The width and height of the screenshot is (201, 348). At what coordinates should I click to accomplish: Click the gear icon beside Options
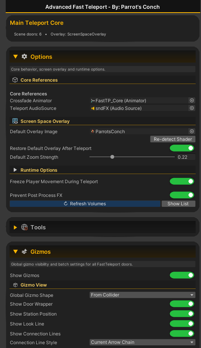pyautogui.click(x=24, y=56)
